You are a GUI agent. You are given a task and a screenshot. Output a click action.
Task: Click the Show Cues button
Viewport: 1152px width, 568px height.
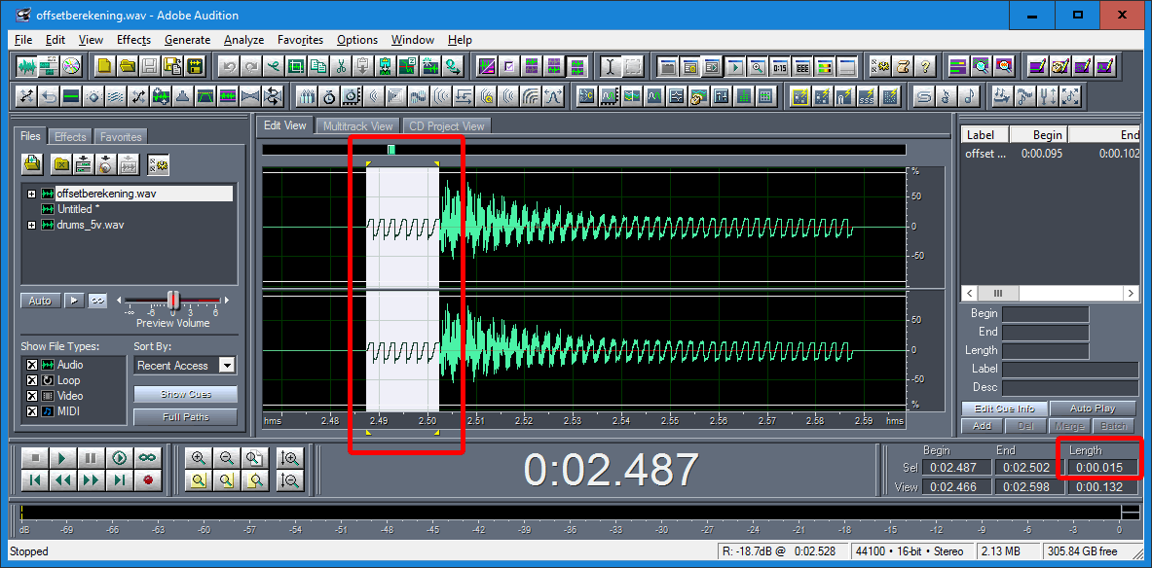click(x=185, y=394)
